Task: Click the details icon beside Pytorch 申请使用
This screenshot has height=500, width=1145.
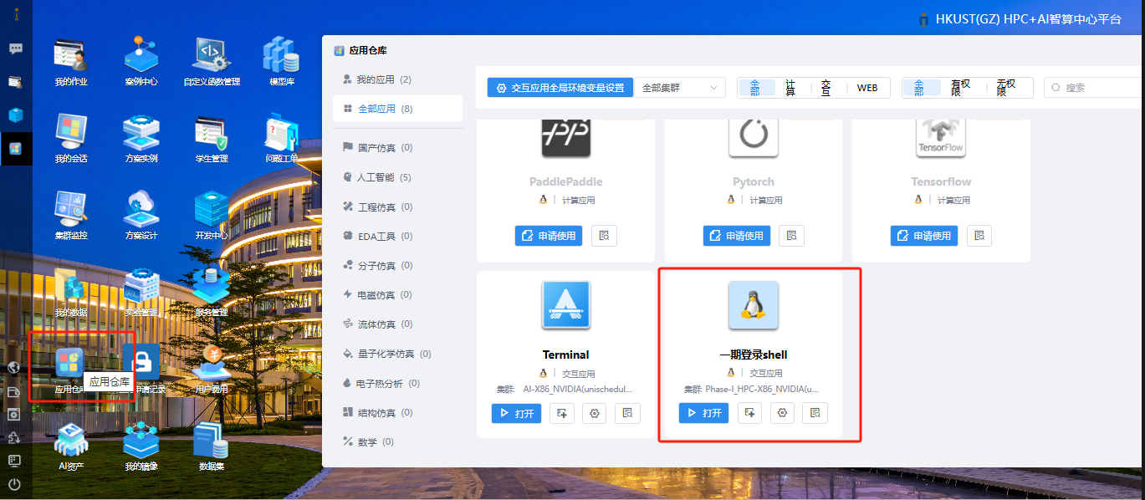Action: (x=791, y=236)
